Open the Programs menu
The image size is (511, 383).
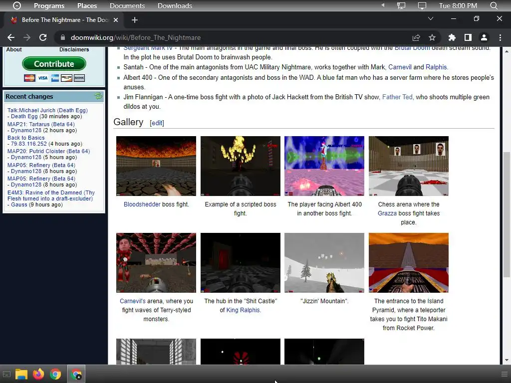coord(49,5)
